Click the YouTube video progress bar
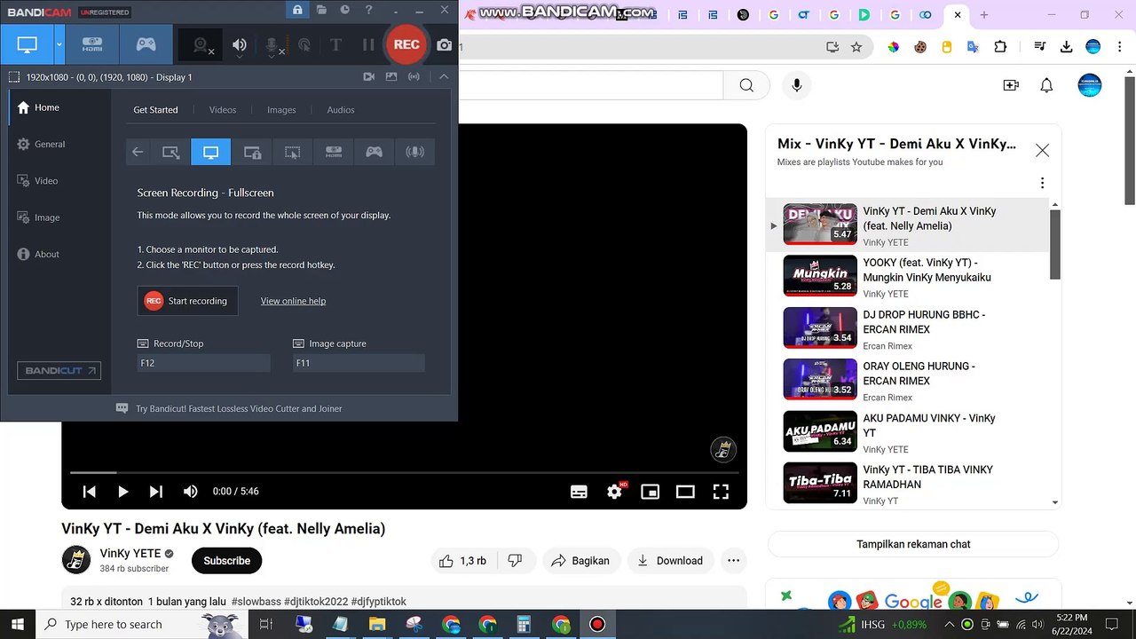 (404, 472)
